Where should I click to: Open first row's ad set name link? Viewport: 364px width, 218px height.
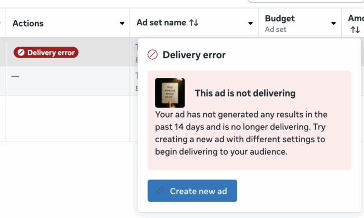136,48
